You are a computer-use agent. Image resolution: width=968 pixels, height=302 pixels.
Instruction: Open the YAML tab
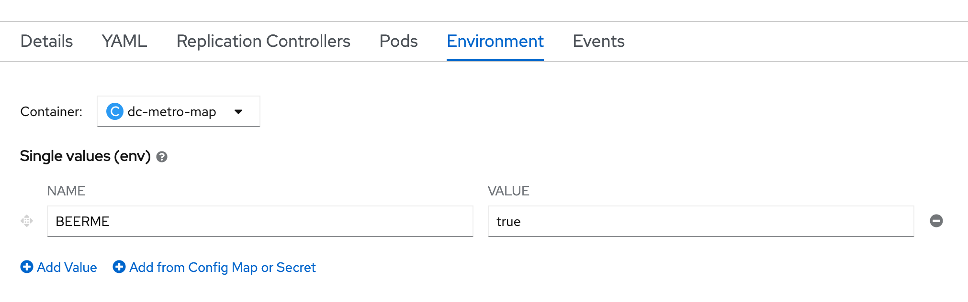coord(124,41)
